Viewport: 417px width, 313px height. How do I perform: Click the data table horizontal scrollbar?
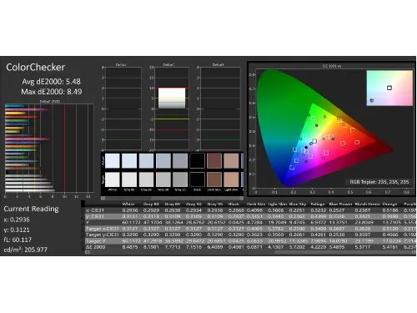coord(250,252)
